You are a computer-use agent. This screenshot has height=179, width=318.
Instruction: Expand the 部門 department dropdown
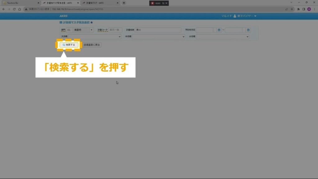pos(91,30)
